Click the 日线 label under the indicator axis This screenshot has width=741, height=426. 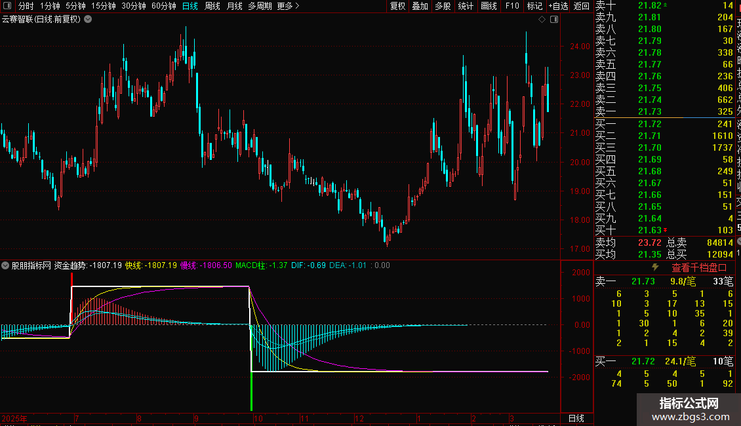[576, 418]
